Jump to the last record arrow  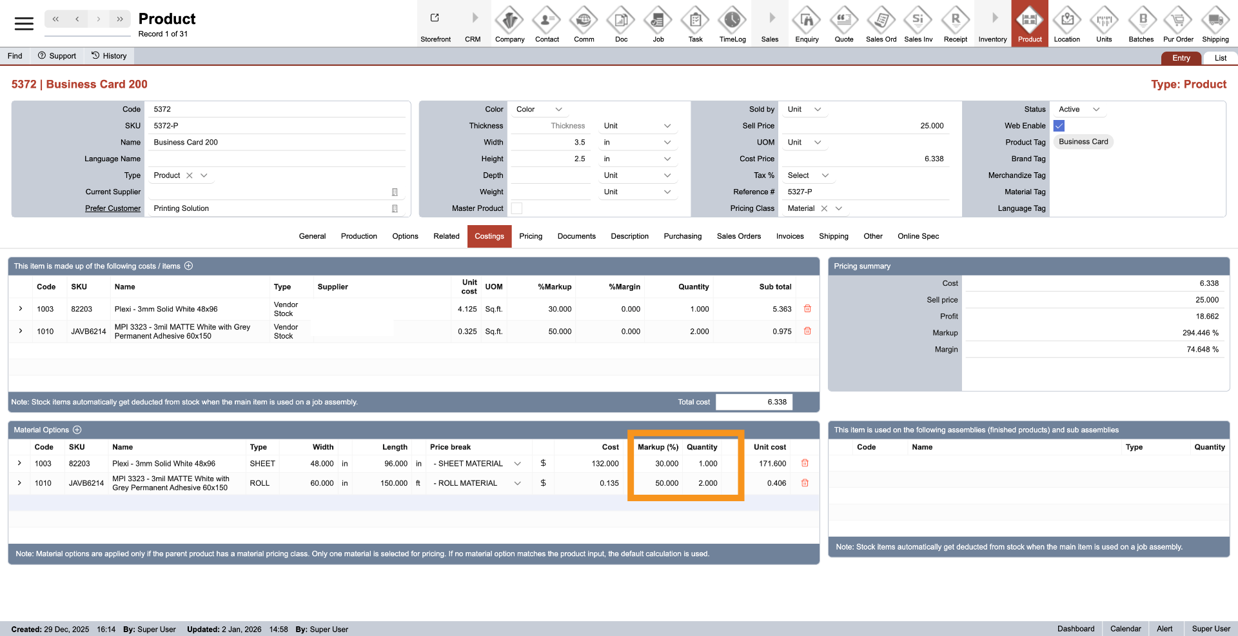point(120,19)
